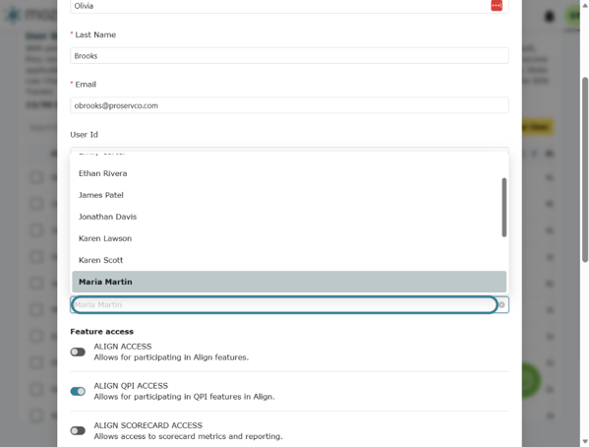Viewport: 589px width, 447px height.
Task: Click the Email field with obrooks@proservco.com
Action: [289, 105]
